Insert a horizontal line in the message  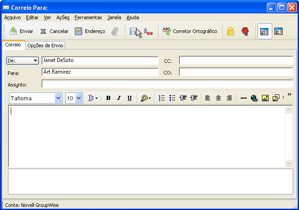point(244,98)
